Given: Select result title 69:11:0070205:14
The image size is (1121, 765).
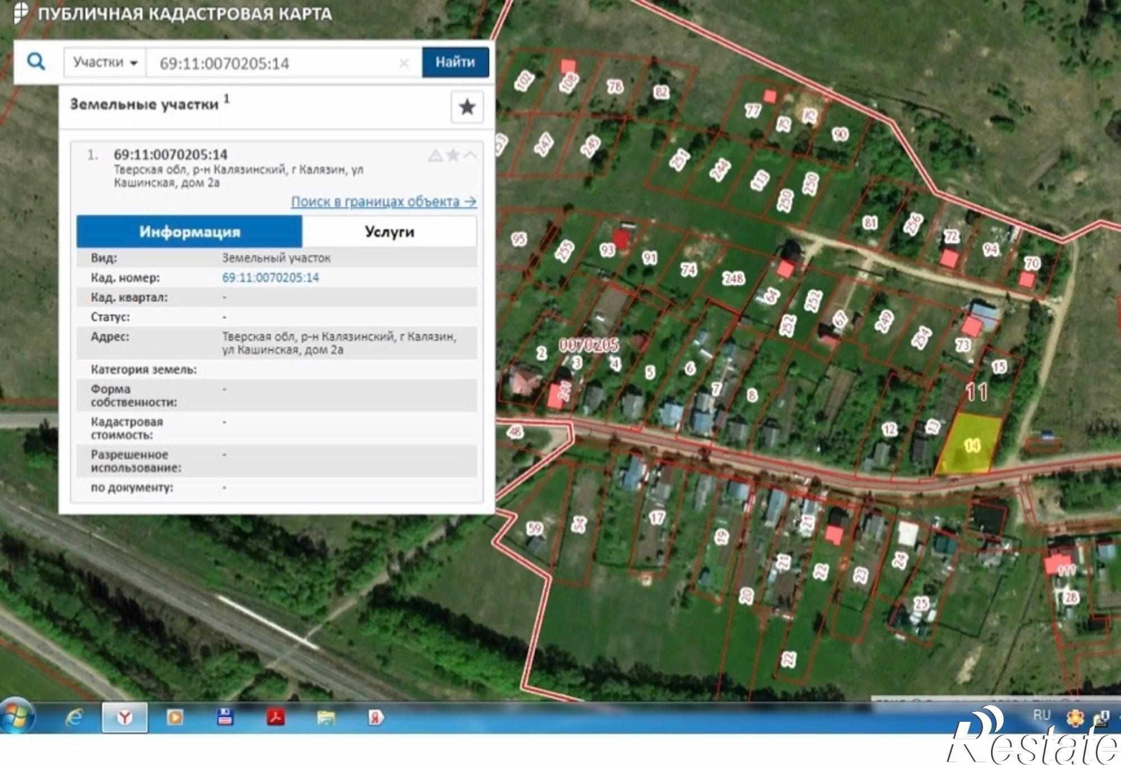Looking at the screenshot, I should (x=170, y=155).
